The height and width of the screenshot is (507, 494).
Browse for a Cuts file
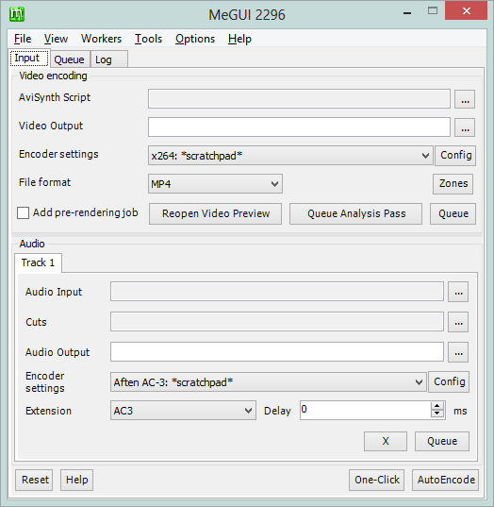[x=458, y=322]
